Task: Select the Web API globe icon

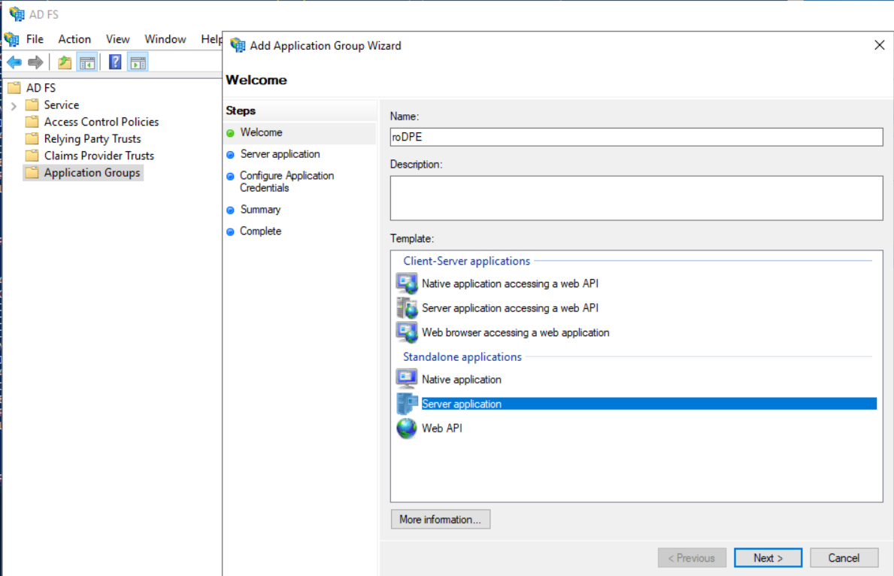Action: point(406,428)
